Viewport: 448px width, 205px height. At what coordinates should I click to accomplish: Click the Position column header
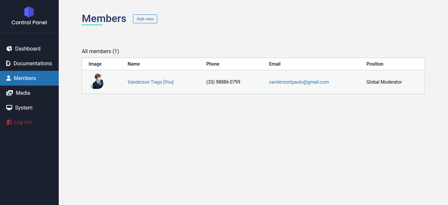375,64
